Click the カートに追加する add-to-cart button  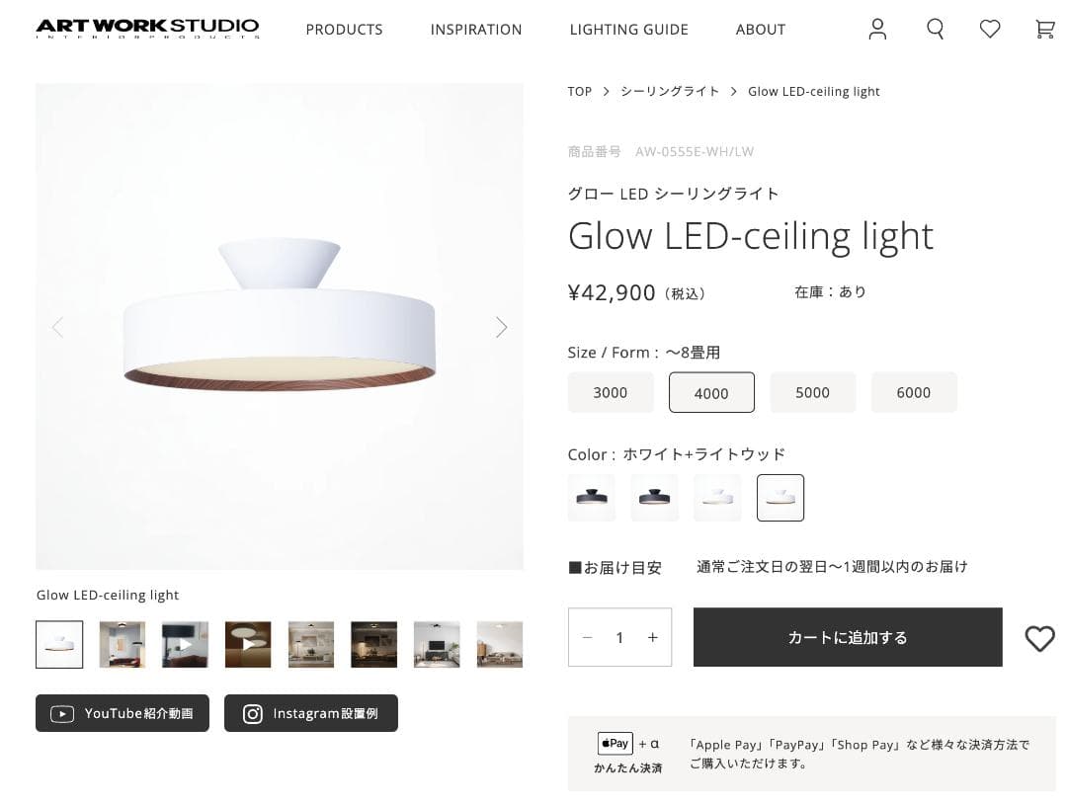[847, 637]
